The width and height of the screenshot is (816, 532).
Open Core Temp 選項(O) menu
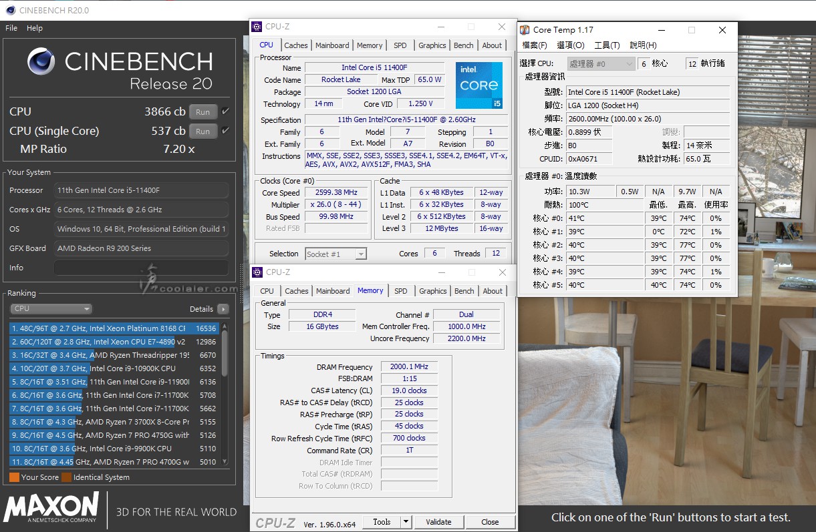[570, 45]
